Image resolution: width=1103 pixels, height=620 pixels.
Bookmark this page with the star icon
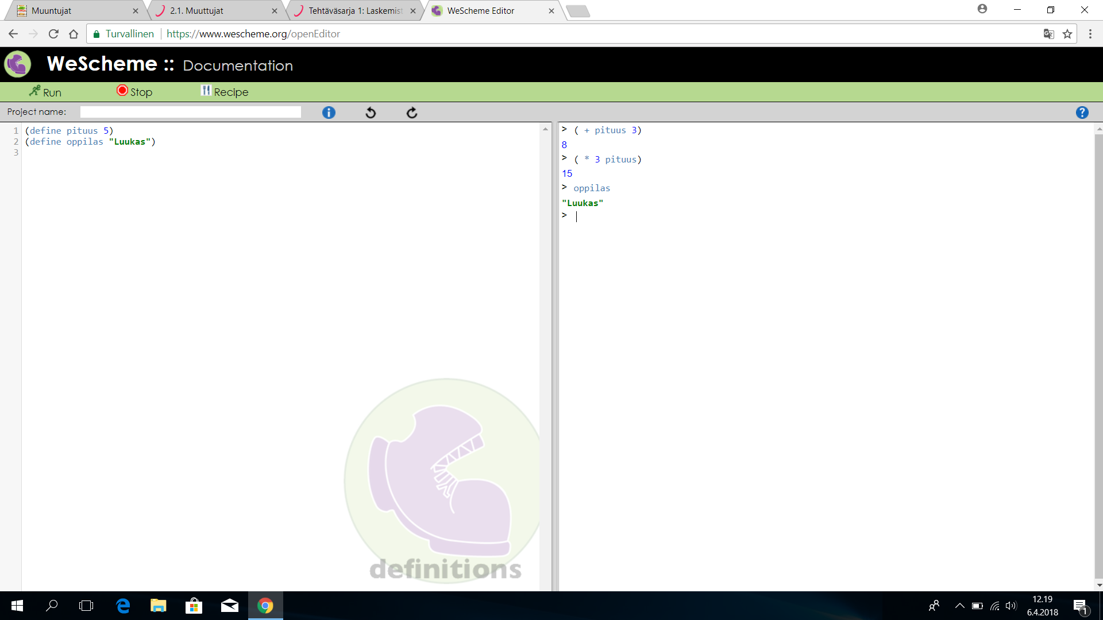coord(1067,34)
